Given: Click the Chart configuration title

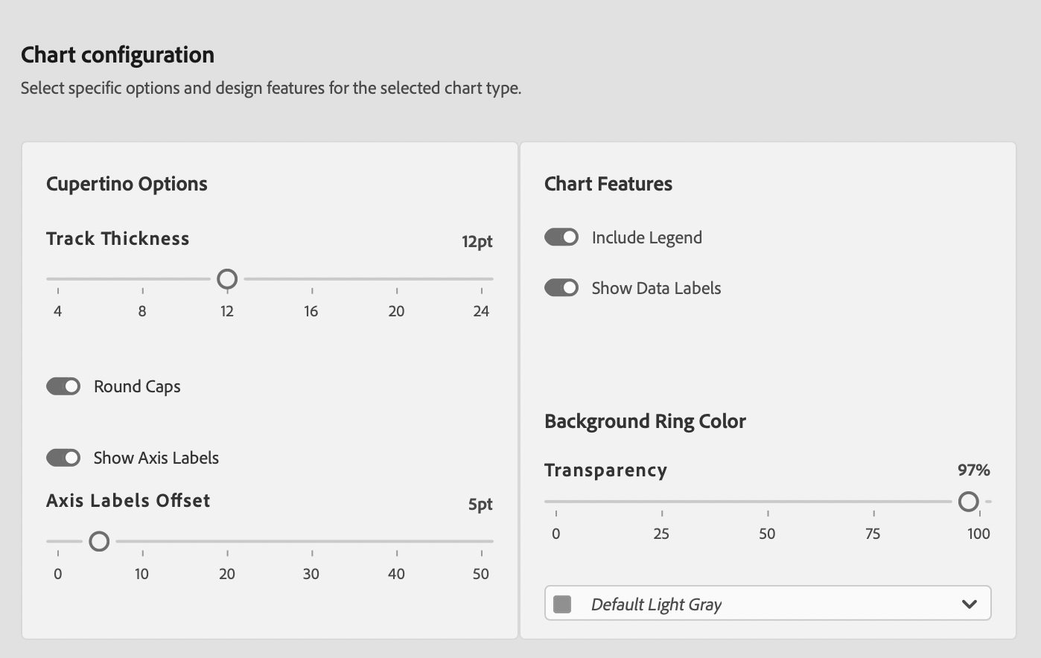Looking at the screenshot, I should 118,55.
